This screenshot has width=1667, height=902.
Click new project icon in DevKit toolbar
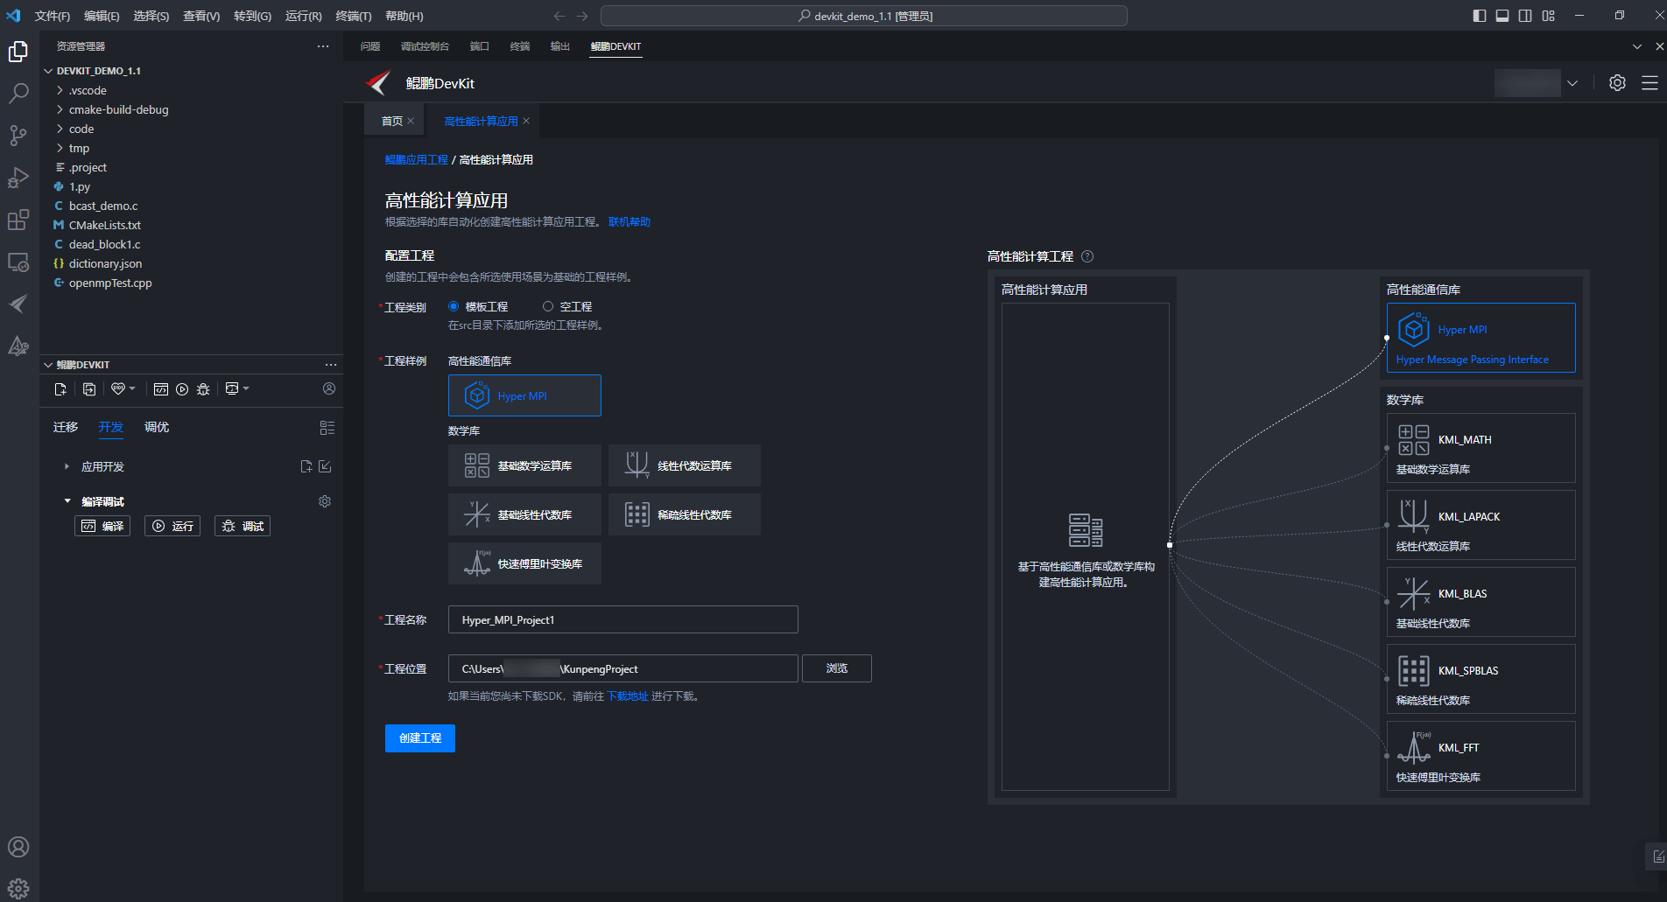point(60,389)
